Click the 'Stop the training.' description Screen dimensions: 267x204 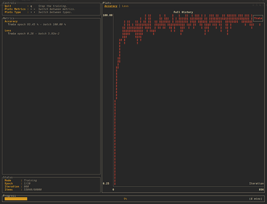(x=53, y=6)
